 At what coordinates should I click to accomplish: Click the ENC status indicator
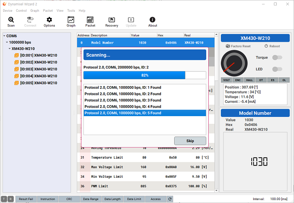click(x=238, y=80)
